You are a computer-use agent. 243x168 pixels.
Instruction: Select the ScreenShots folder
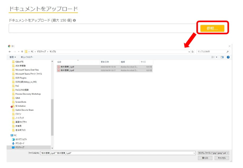(x=21, y=102)
